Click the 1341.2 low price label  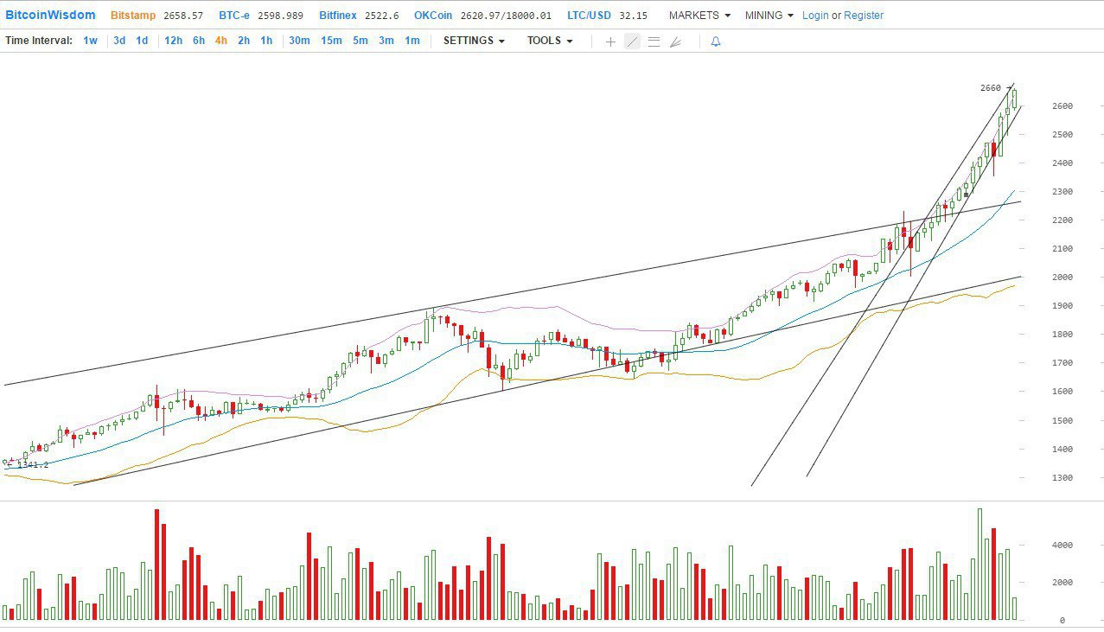(33, 465)
